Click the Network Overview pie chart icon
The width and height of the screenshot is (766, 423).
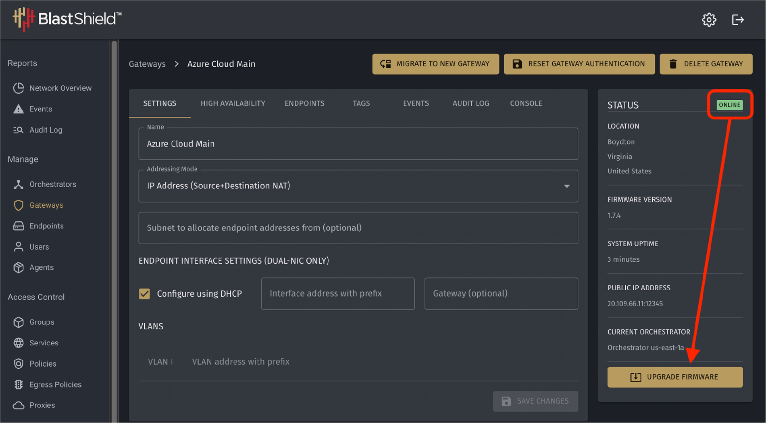(19, 88)
